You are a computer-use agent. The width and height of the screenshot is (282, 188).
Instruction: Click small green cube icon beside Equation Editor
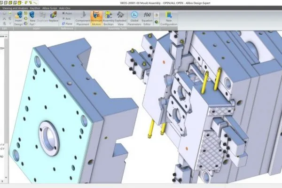pos(157,22)
